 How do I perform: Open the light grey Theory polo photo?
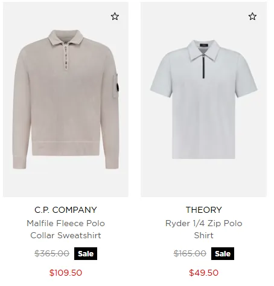(x=203, y=99)
